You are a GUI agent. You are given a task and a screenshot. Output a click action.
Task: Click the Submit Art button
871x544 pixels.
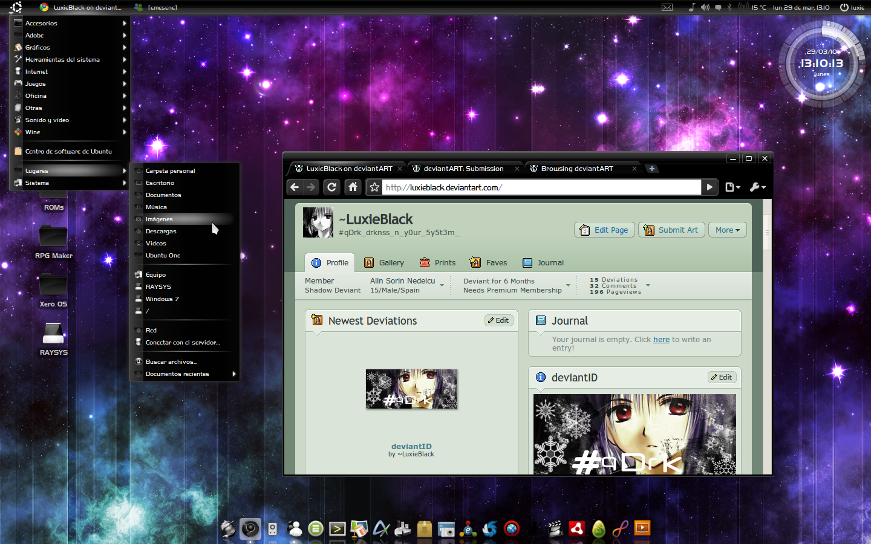tap(671, 230)
